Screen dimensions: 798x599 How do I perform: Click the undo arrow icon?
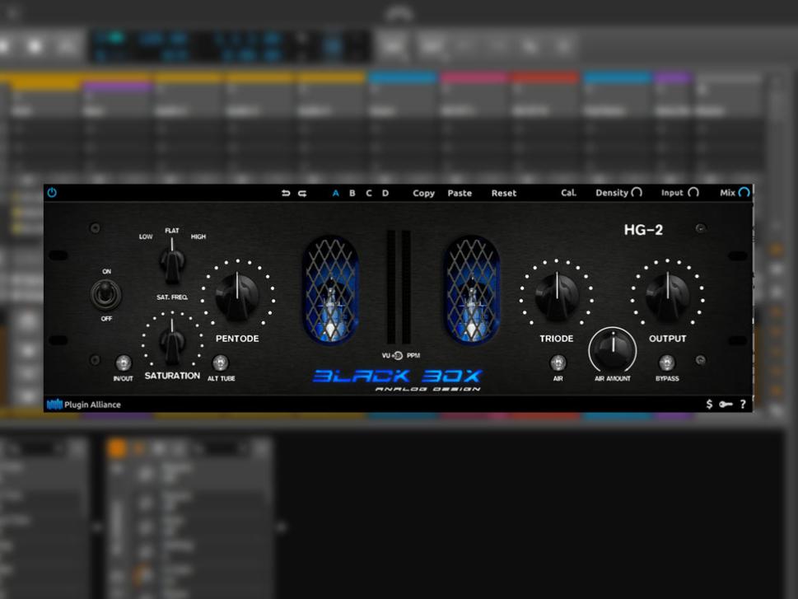coord(286,192)
